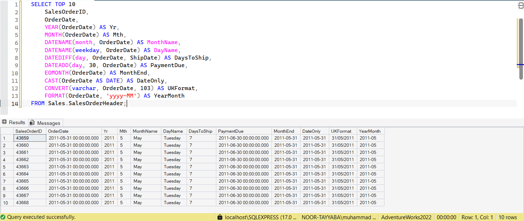Click line number 7 in the editor gutter
The image size is (524, 221).
16,50
